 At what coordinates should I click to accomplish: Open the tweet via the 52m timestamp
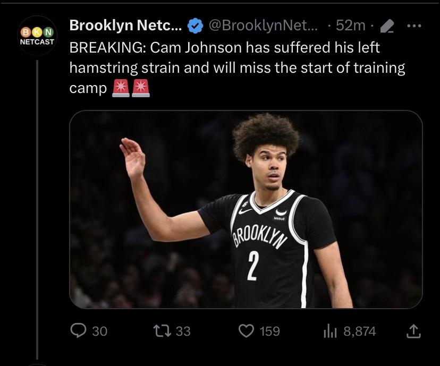(351, 25)
